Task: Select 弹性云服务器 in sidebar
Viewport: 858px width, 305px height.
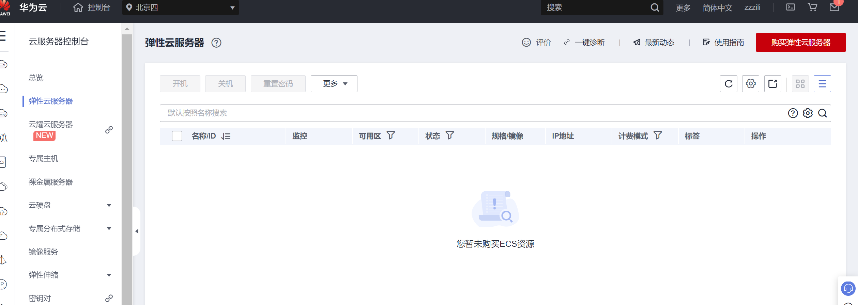Action: pyautogui.click(x=51, y=101)
